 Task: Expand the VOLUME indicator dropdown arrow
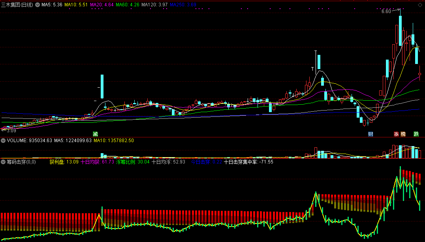pos(3,141)
